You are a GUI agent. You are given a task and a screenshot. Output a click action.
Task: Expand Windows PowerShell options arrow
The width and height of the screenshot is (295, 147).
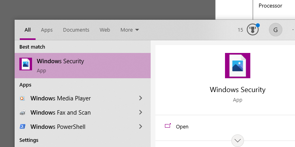point(140,126)
